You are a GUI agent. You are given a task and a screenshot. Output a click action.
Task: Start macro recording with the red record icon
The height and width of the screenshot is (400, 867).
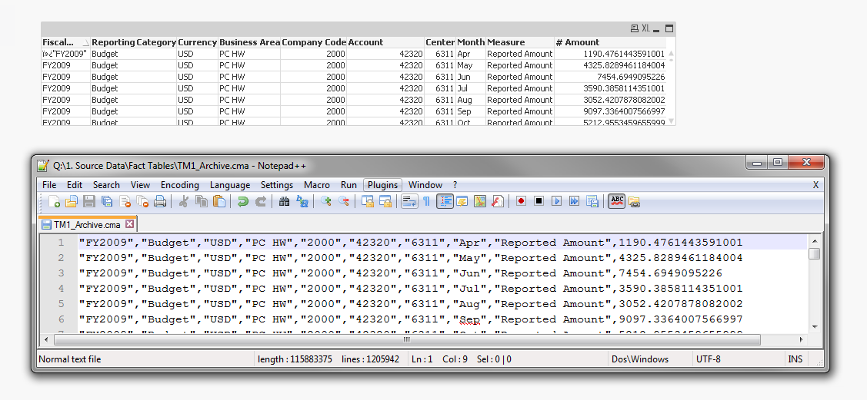tap(521, 201)
